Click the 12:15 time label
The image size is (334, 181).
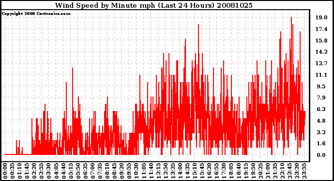tap(158, 171)
